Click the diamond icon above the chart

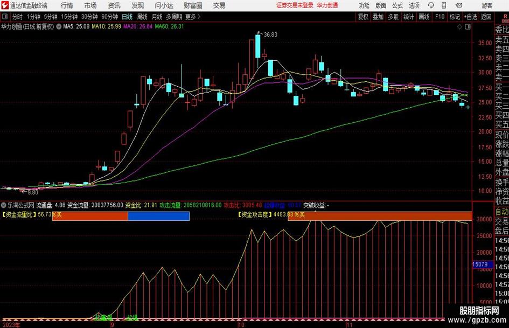click(459, 26)
